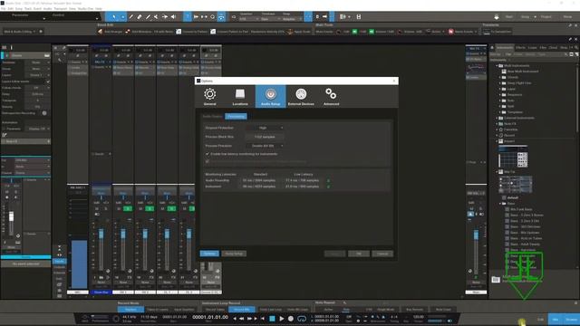Open the Snap dropdown in toolbar

tap(291, 19)
